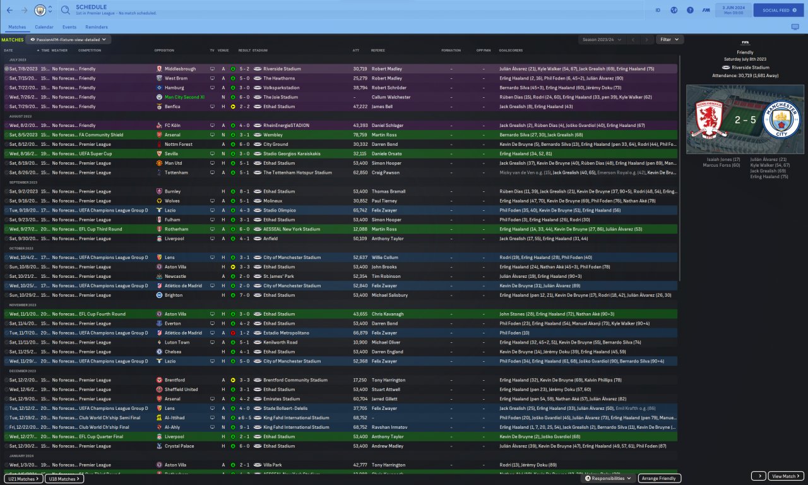This screenshot has width=808, height=485.
Task: Click the red loss indicator for Atlético 1-2
Action: click(x=233, y=333)
